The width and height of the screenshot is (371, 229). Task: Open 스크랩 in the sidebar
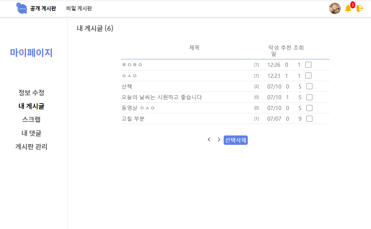tap(31, 120)
